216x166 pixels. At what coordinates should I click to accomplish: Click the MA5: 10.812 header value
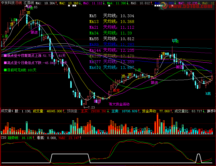tap(141, 3)
